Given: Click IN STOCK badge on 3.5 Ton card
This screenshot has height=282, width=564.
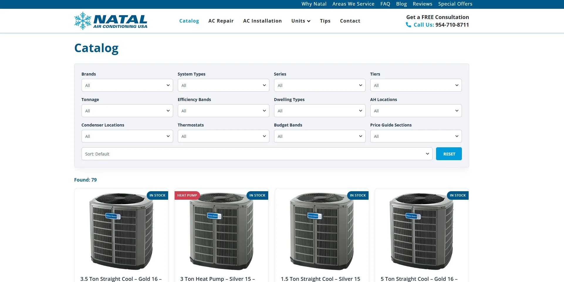Looking at the screenshot, I should coord(158,195).
